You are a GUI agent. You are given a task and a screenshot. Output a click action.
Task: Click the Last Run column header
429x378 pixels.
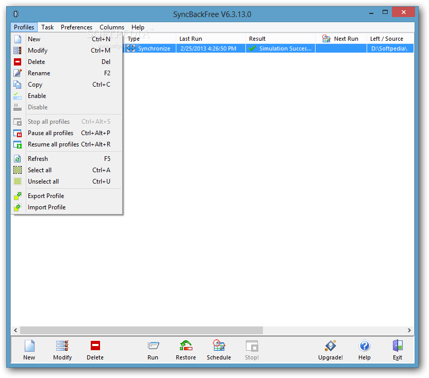(211, 39)
